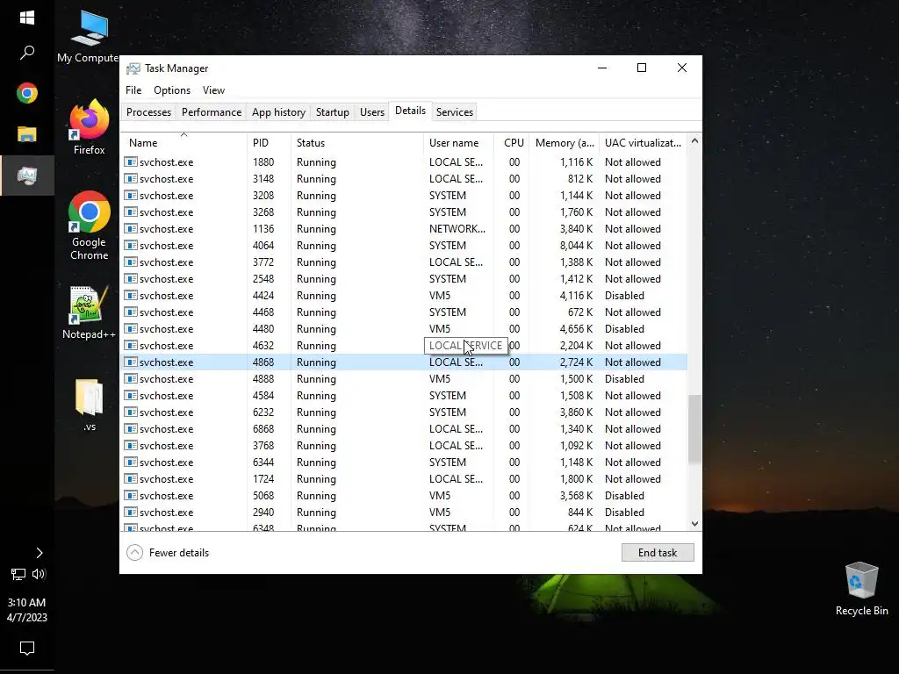Screen dimensions: 899x674
Task: Sort by the Status column header
Action: 357,143
